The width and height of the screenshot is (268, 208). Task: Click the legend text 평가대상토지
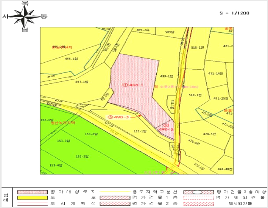pos(73,192)
